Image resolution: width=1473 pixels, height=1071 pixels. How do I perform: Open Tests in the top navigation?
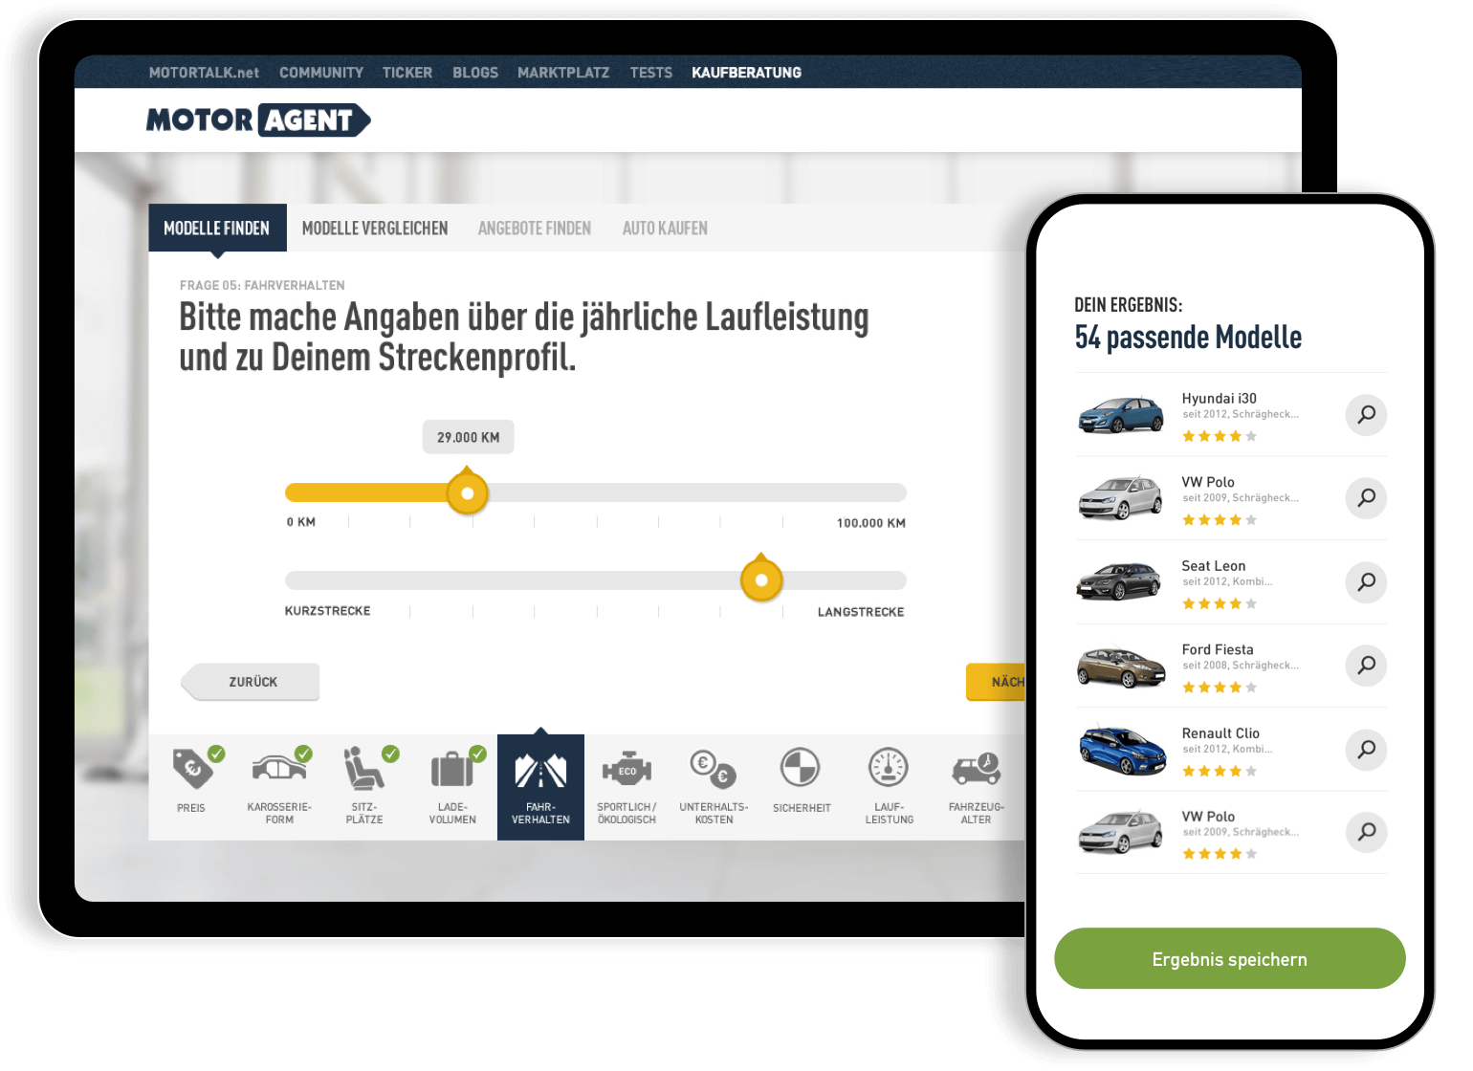pyautogui.click(x=651, y=73)
